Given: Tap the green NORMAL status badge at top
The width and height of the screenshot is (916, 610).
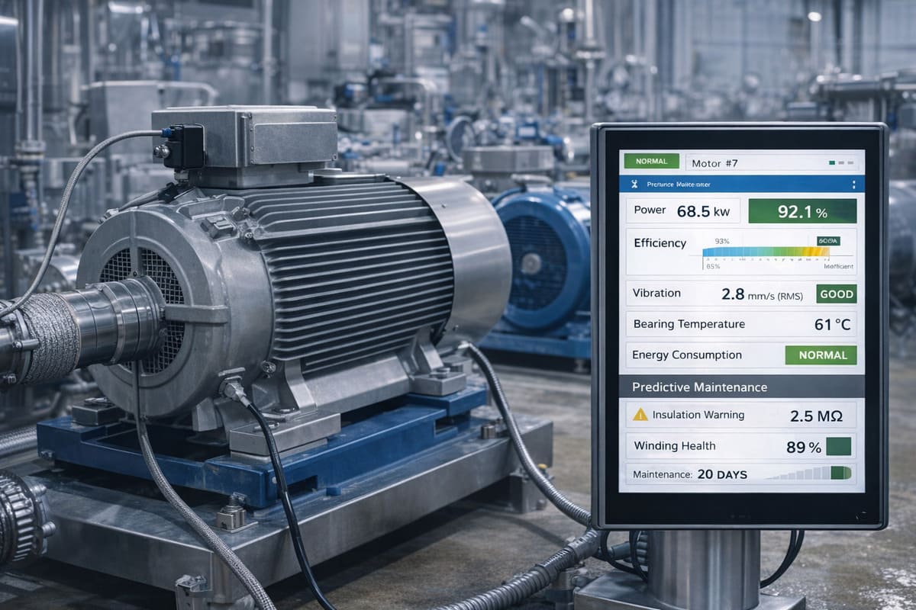Looking at the screenshot, I should coord(651,162).
